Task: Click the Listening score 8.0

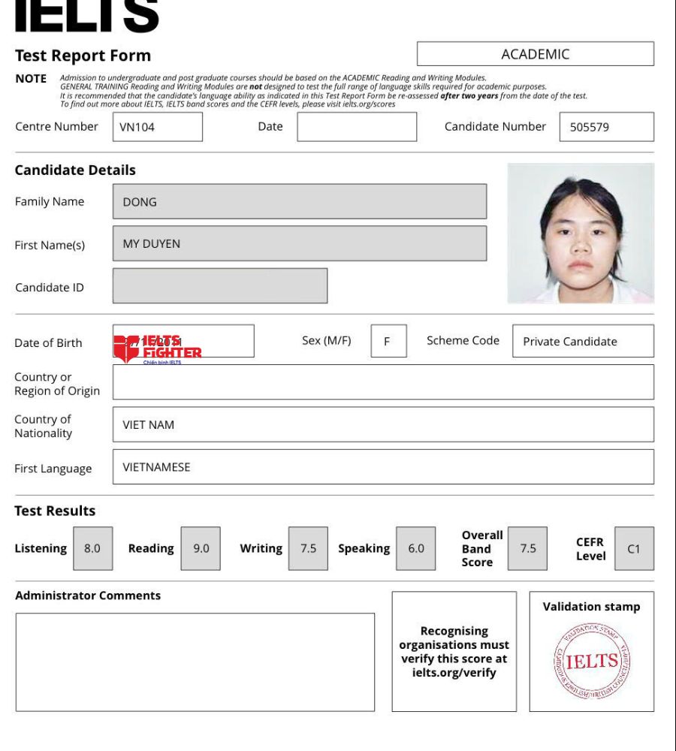Action: pyautogui.click(x=93, y=548)
